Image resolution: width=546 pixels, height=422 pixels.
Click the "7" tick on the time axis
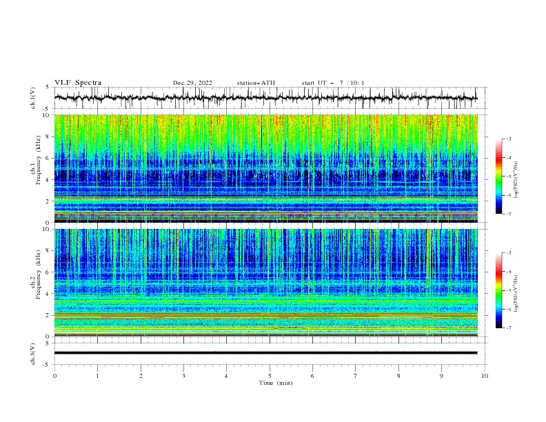[x=356, y=376]
